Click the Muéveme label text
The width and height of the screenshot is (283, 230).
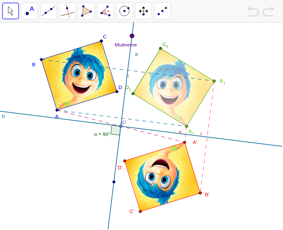(x=126, y=45)
